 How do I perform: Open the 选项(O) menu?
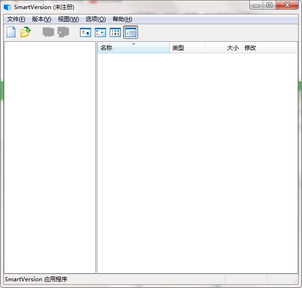(95, 19)
